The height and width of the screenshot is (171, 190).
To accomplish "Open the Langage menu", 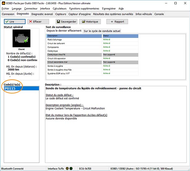I will pyautogui.click(x=17, y=9).
